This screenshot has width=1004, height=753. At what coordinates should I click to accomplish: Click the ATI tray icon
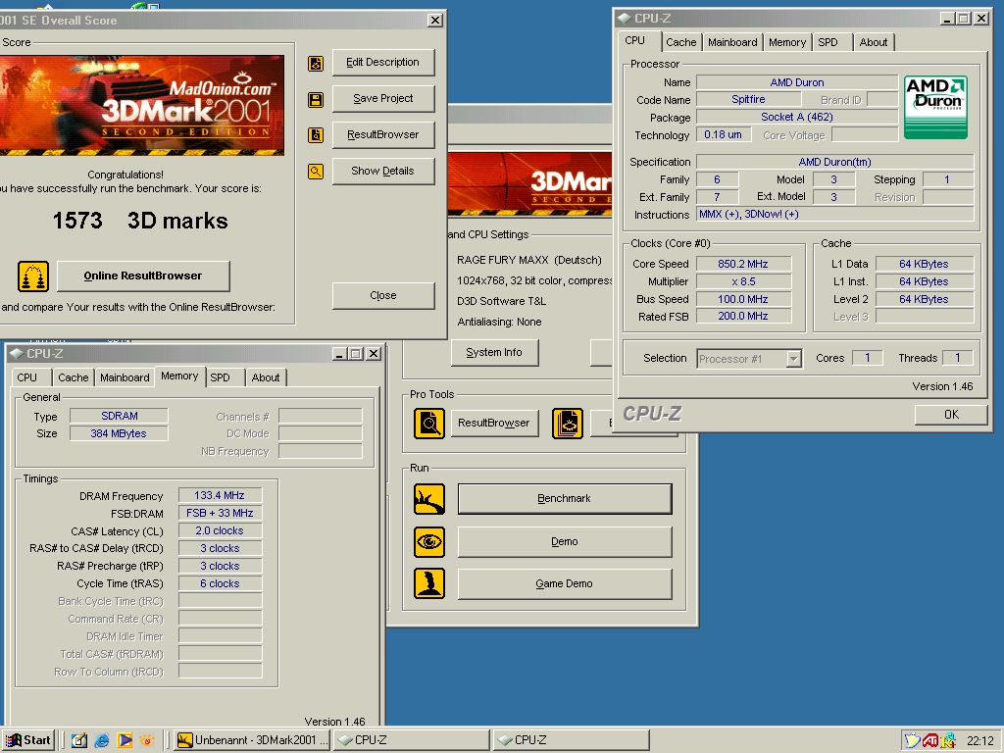coord(930,741)
